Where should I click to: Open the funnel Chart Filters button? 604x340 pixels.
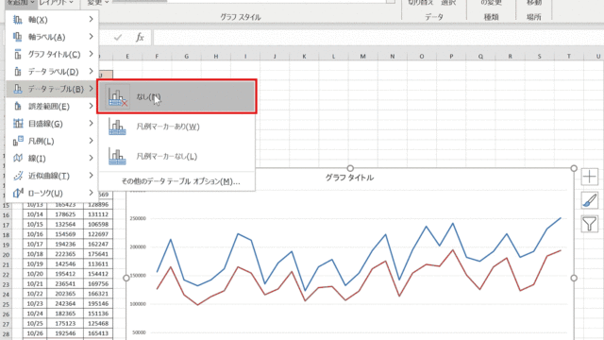589,224
